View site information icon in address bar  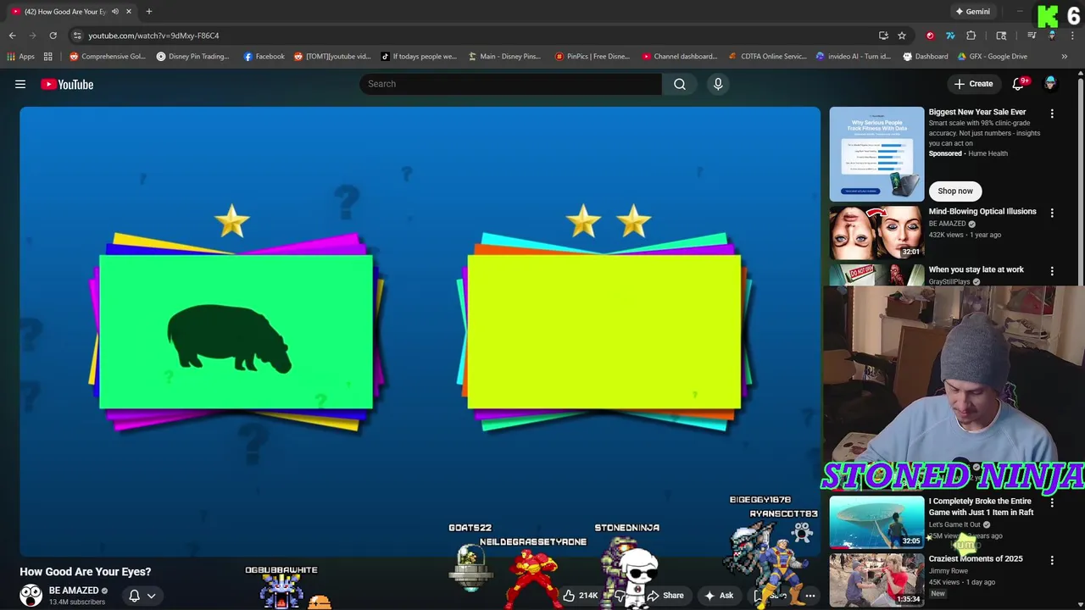(77, 36)
